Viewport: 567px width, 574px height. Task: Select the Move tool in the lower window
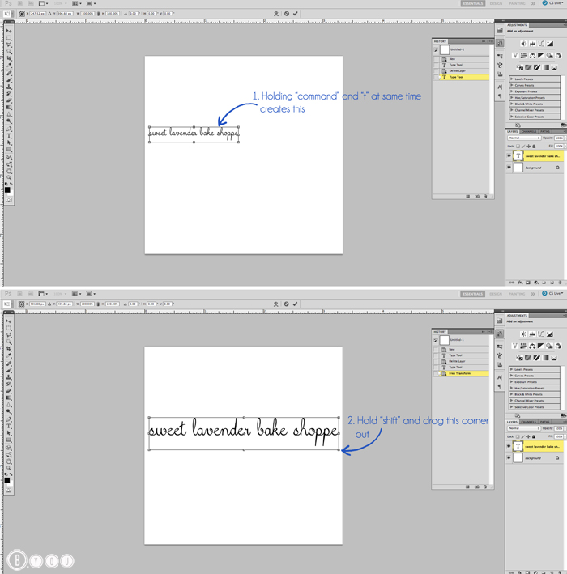pos(9,321)
